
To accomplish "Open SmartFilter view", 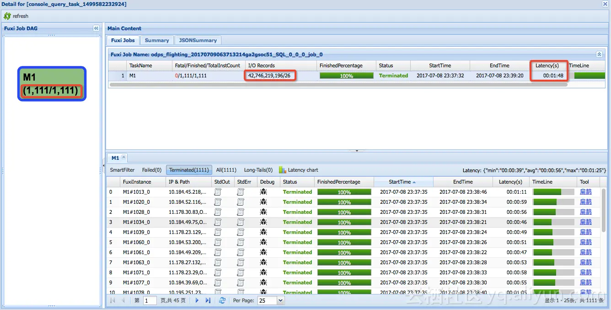I will pyautogui.click(x=122, y=170).
